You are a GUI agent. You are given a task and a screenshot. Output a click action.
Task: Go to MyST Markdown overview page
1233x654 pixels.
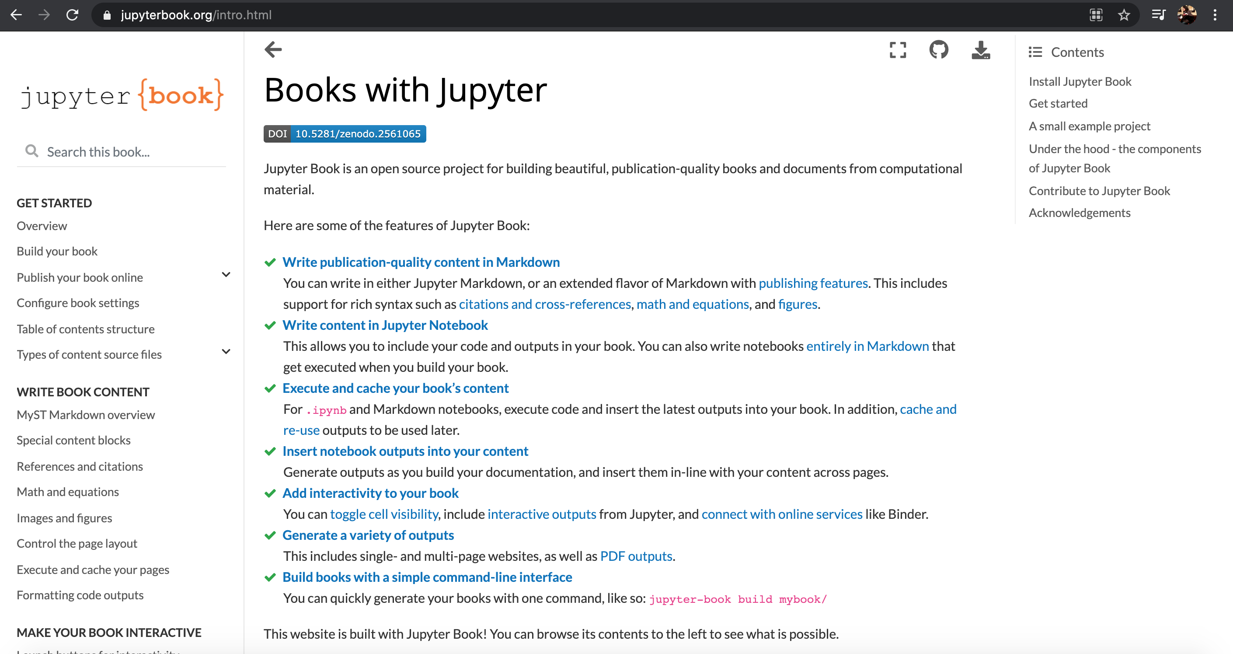86,415
